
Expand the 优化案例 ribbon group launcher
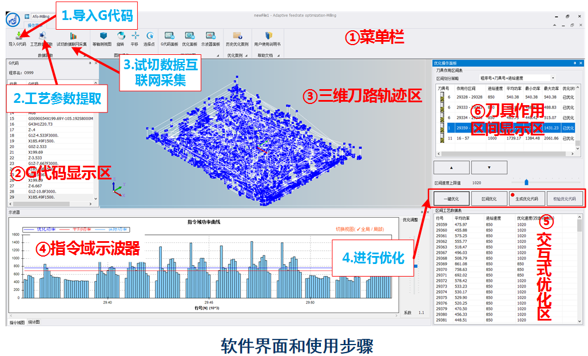249,55
